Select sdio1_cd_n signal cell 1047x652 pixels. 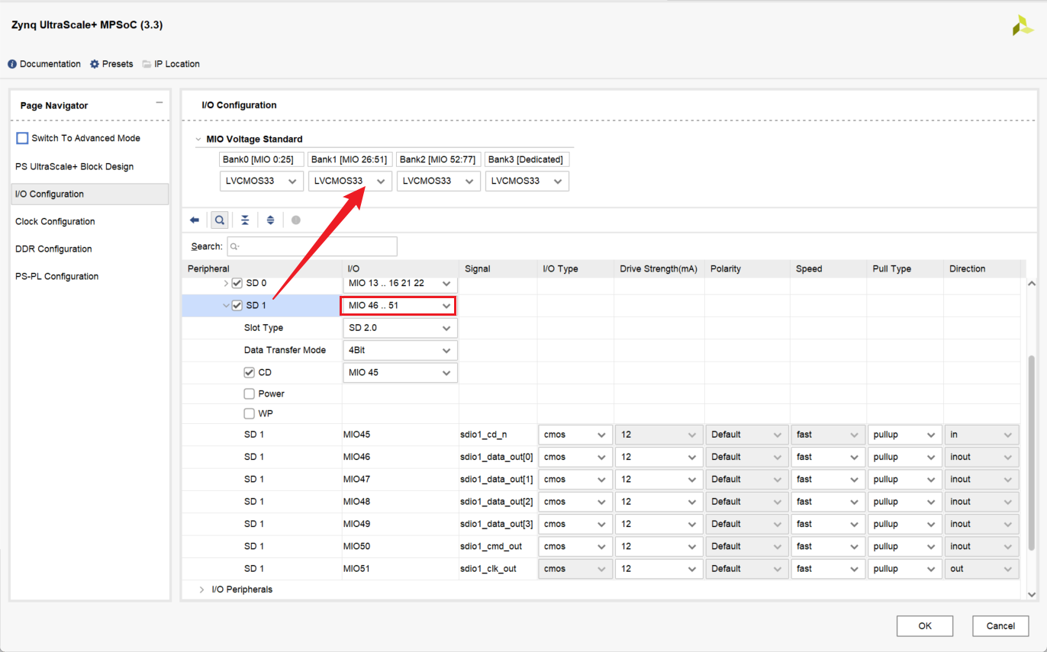click(x=498, y=435)
